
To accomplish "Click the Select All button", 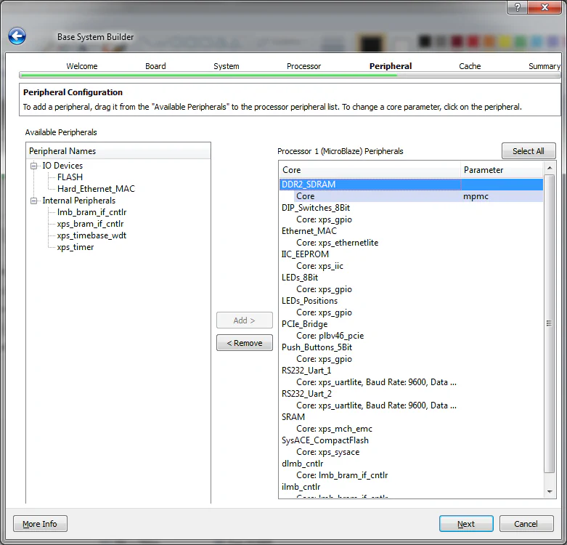I will tap(528, 151).
